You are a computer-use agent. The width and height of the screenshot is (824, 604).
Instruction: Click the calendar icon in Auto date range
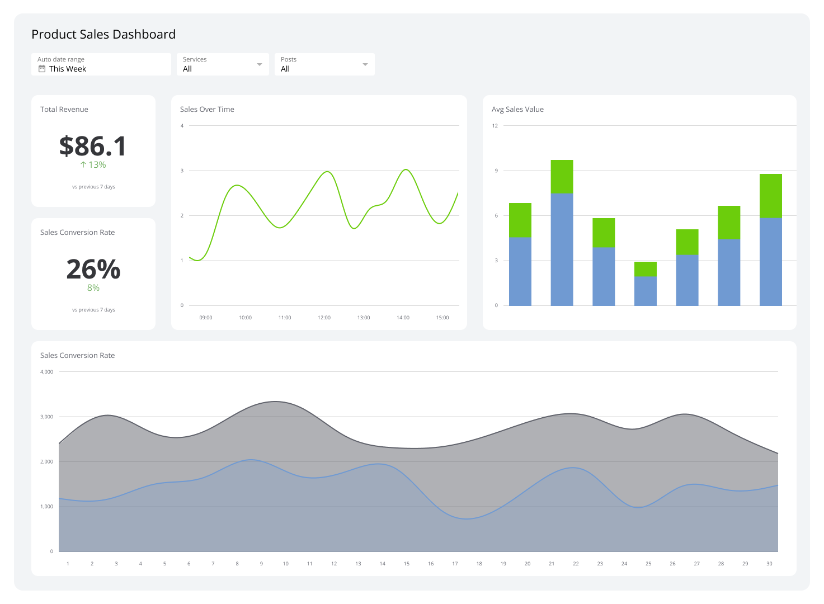tap(41, 68)
